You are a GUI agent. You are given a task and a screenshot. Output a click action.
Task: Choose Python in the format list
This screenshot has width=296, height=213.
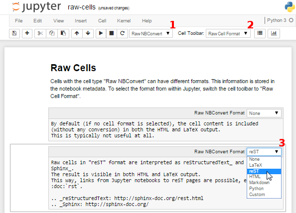point(264,189)
